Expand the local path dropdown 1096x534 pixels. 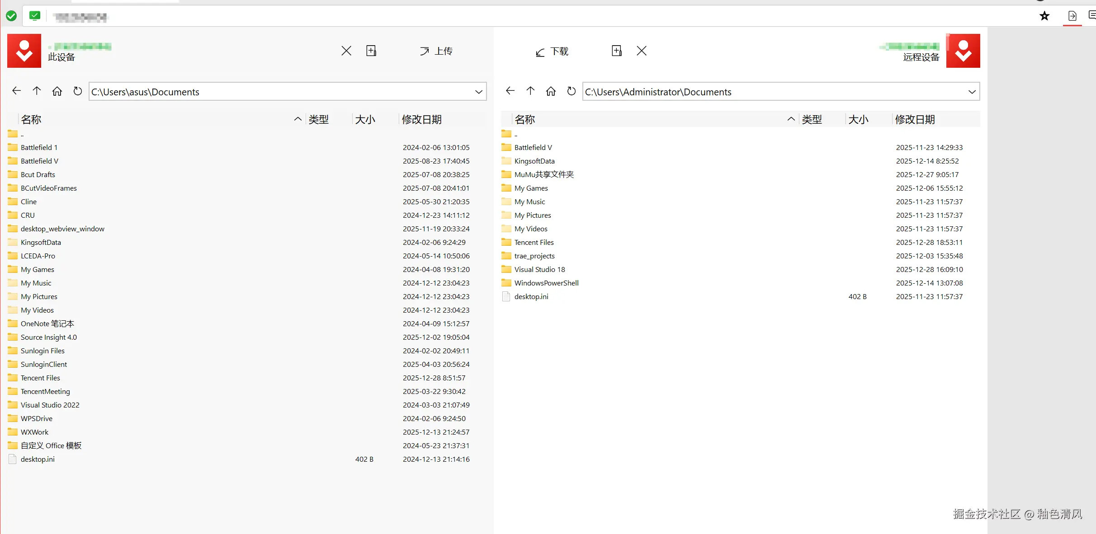[478, 92]
